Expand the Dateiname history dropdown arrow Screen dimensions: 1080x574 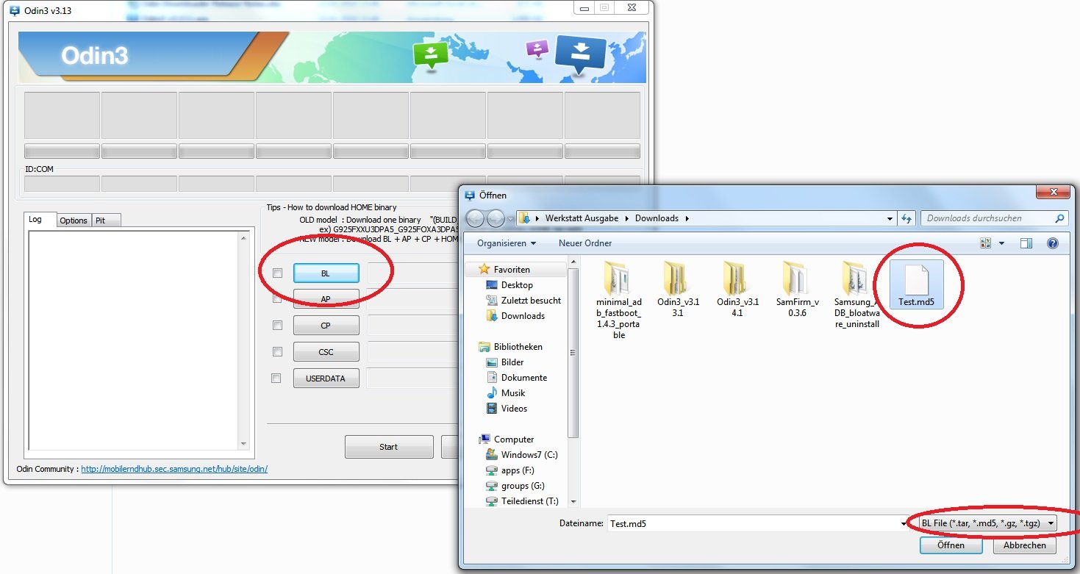pyautogui.click(x=904, y=523)
